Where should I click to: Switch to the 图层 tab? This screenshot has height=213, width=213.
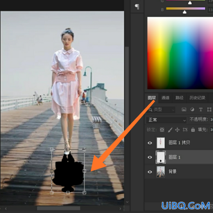pyautogui.click(x=152, y=98)
